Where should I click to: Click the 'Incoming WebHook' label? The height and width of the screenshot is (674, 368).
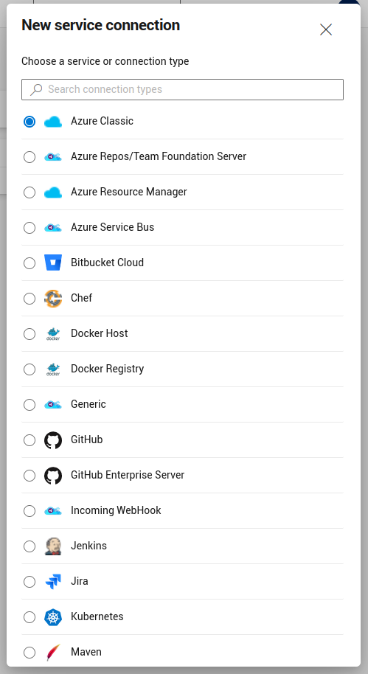click(116, 510)
